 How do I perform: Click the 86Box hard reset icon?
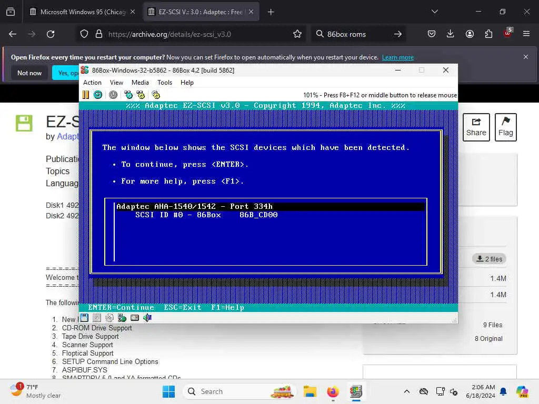coord(98,95)
